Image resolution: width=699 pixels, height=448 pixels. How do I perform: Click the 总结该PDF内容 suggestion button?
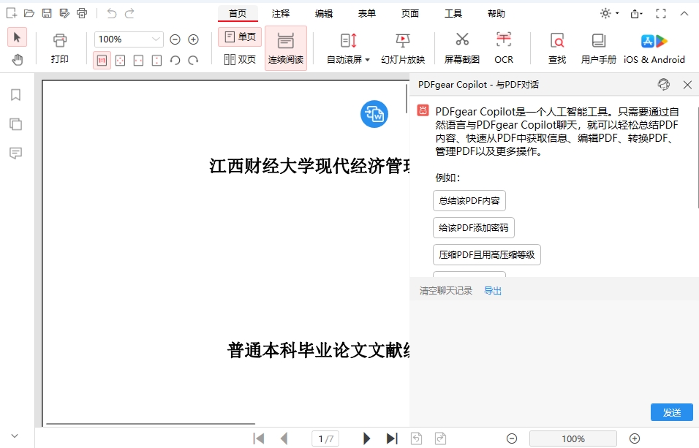point(469,200)
